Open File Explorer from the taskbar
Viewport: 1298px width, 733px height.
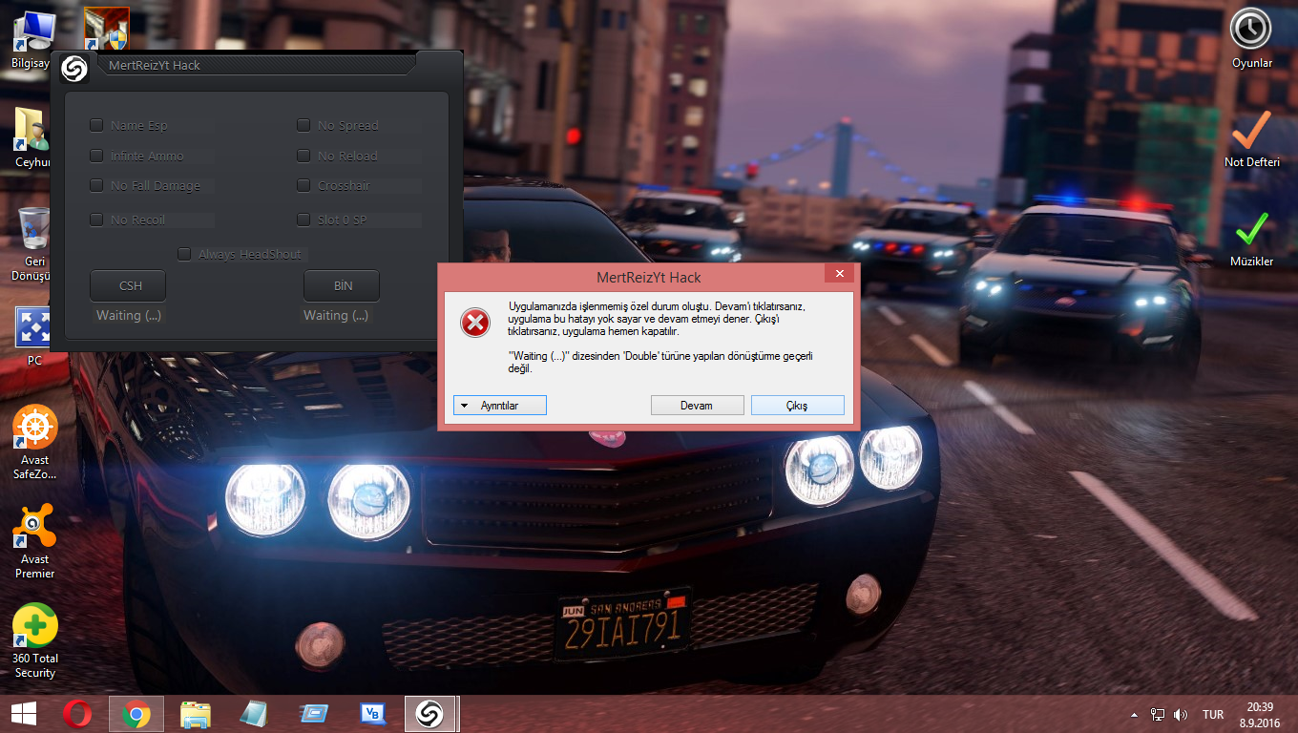coord(196,714)
